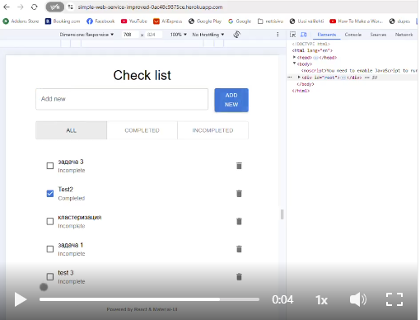The height and width of the screenshot is (320, 420).
Task: Switch to the Console tab
Action: 353,35
